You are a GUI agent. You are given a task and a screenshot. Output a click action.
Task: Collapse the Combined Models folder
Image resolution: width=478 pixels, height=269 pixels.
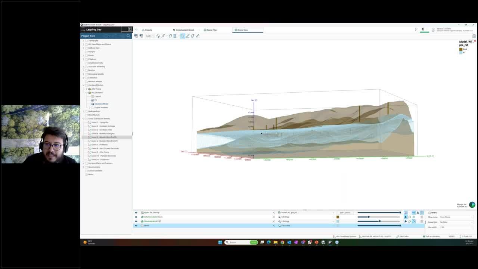coord(83,85)
